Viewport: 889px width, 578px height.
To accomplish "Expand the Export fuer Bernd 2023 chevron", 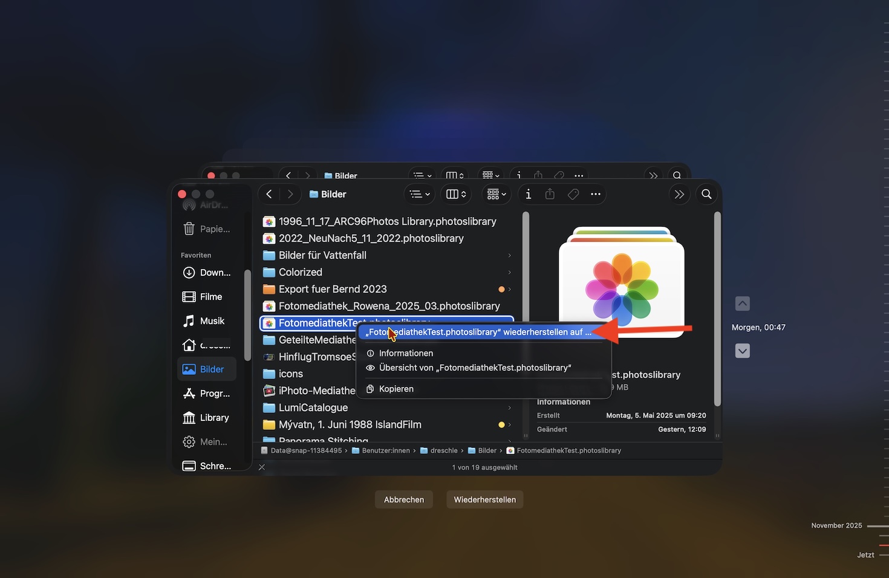I will click(510, 289).
